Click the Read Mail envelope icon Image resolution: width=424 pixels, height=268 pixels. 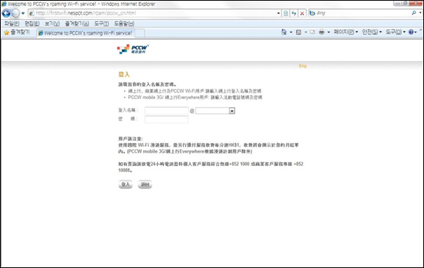tap(312, 32)
